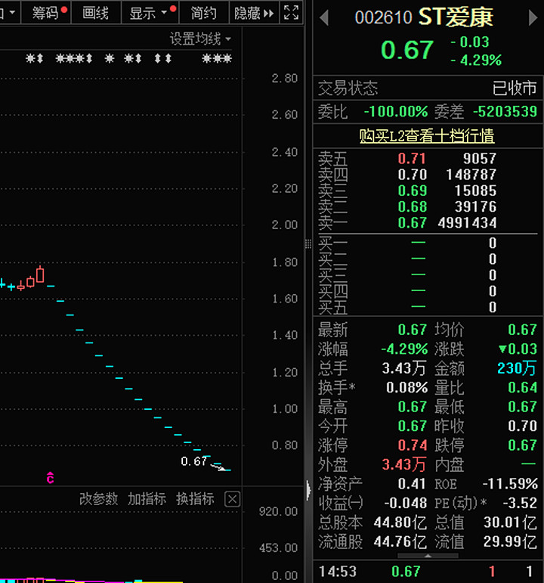
Task: Click 加指标 to add an indicator
Action: click(147, 498)
